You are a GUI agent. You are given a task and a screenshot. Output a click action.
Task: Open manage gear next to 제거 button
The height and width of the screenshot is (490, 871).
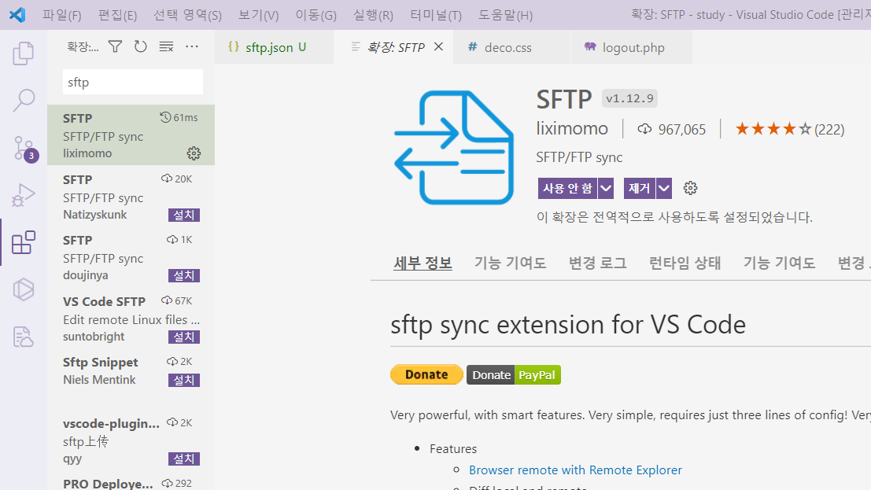(690, 188)
